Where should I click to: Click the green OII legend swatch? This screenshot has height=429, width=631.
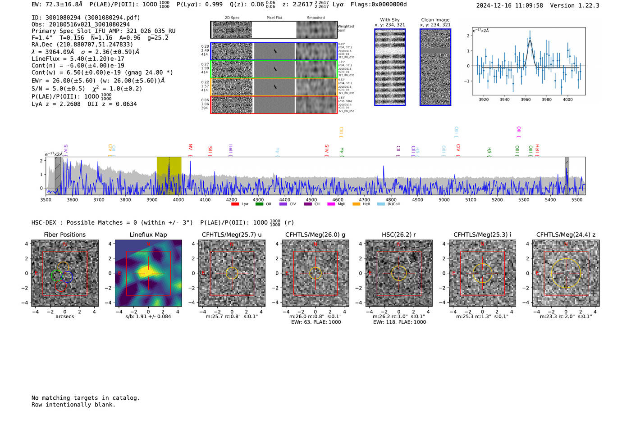259,204
